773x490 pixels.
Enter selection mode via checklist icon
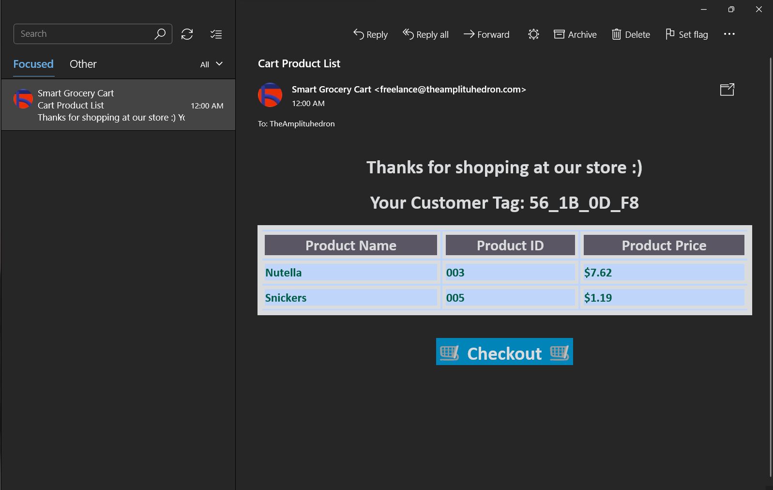click(216, 34)
